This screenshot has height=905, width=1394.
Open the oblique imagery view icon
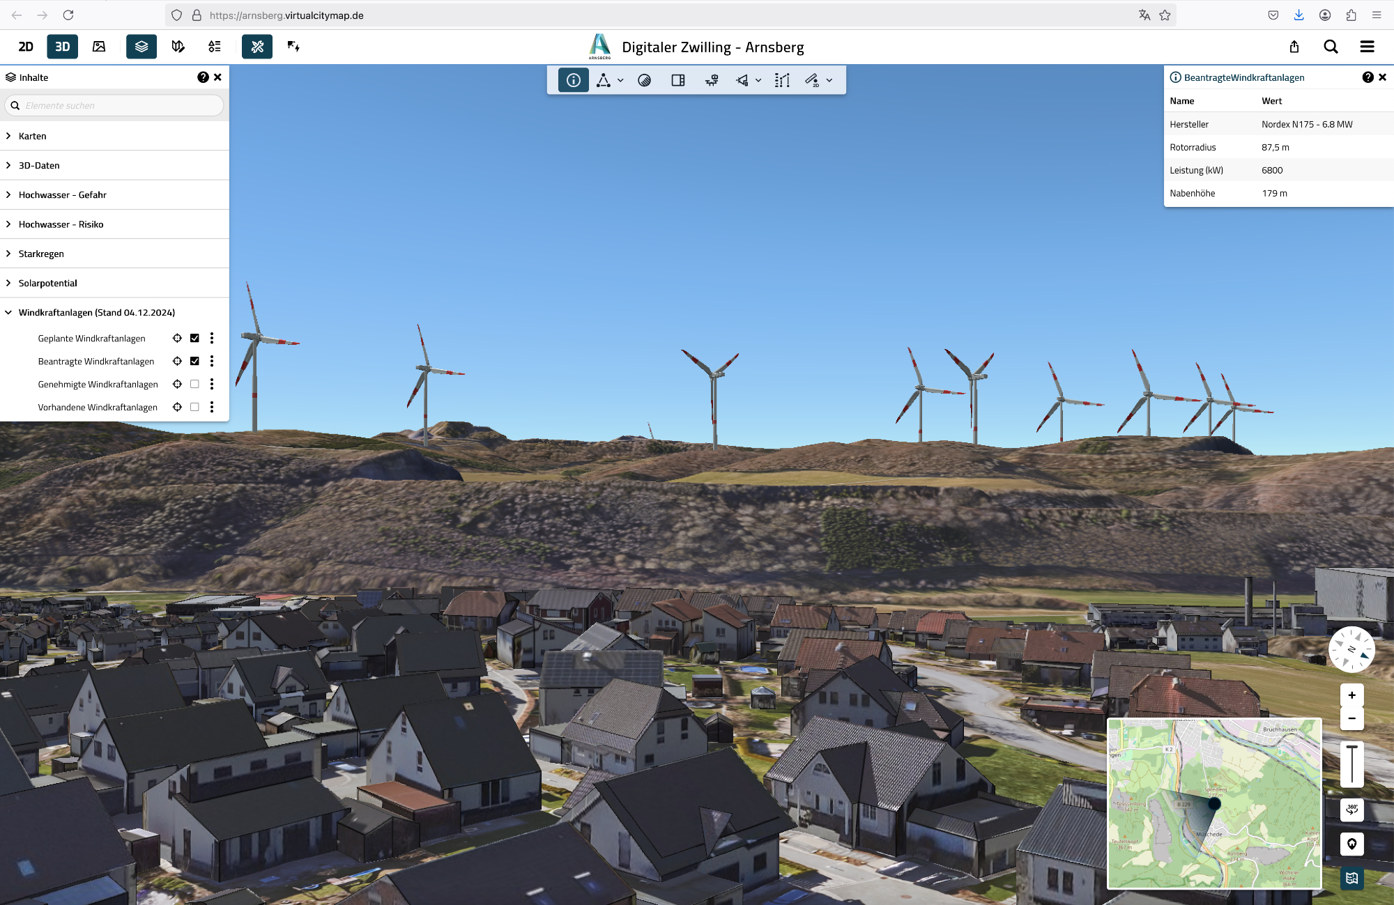pyautogui.click(x=99, y=47)
